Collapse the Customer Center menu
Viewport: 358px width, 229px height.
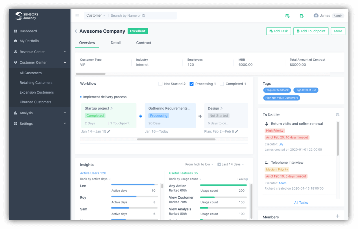(65, 62)
